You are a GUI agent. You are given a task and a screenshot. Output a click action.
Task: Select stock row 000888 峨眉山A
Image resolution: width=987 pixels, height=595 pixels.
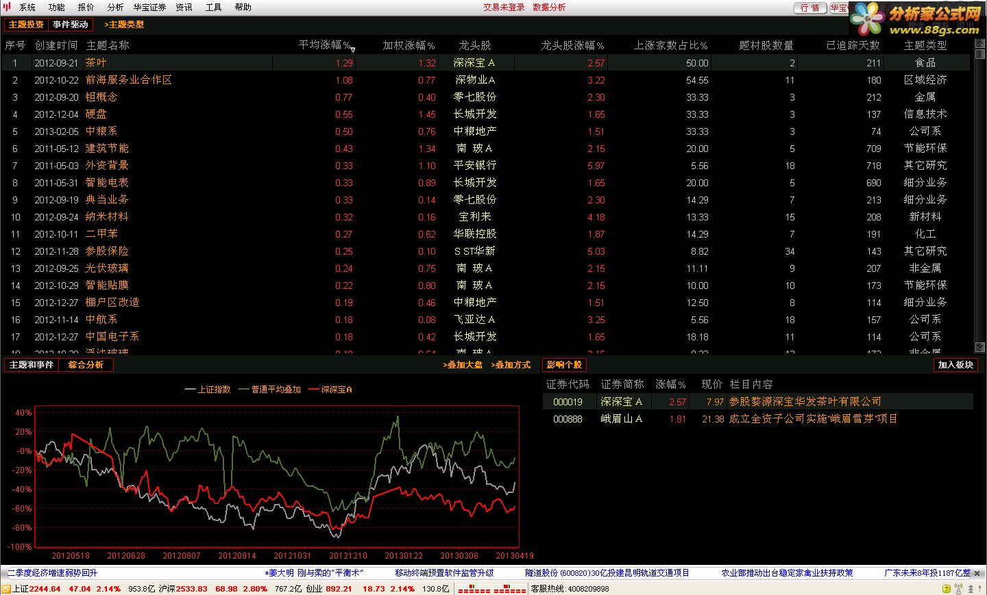point(757,419)
